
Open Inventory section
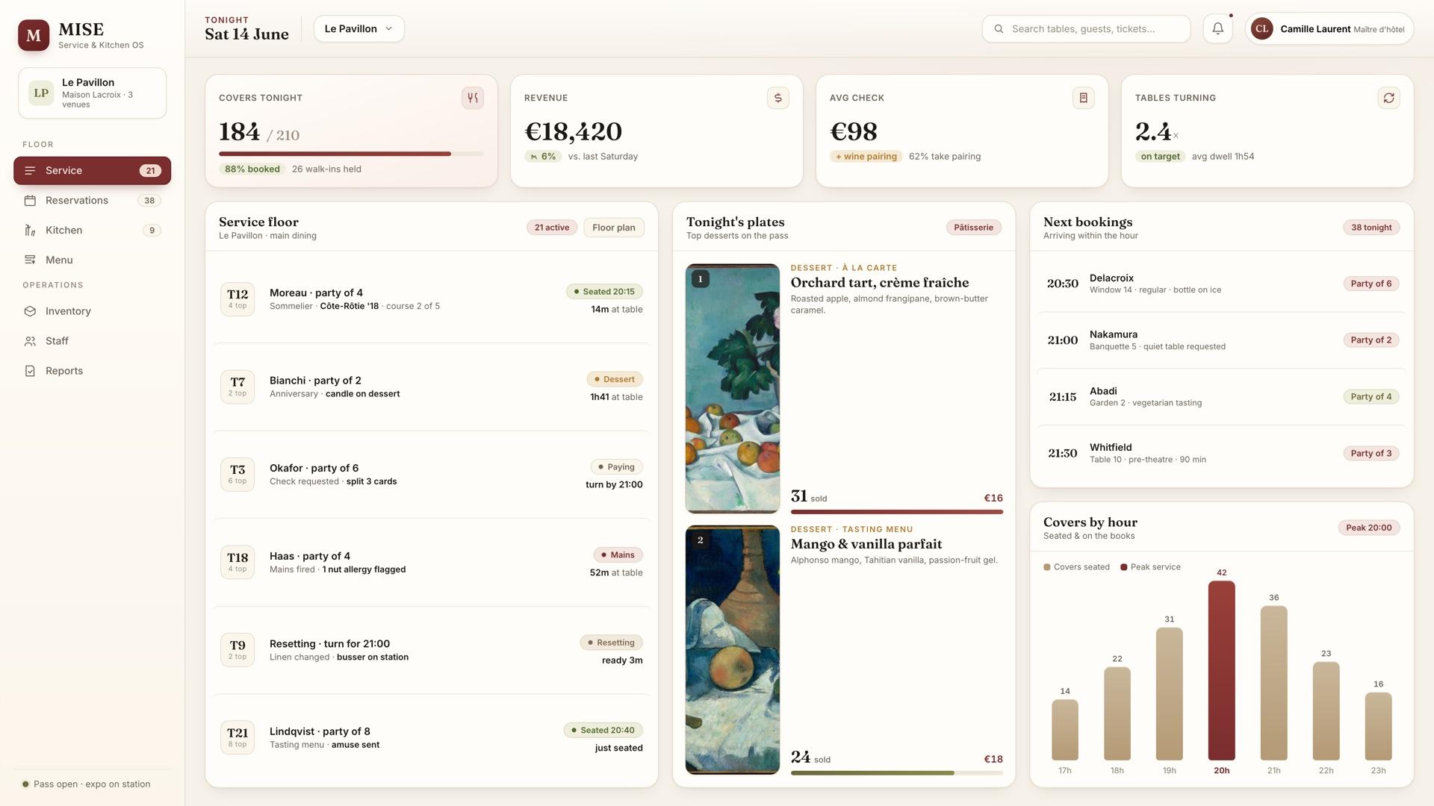pos(93,311)
